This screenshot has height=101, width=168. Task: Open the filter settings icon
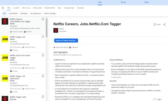coord(3,8)
